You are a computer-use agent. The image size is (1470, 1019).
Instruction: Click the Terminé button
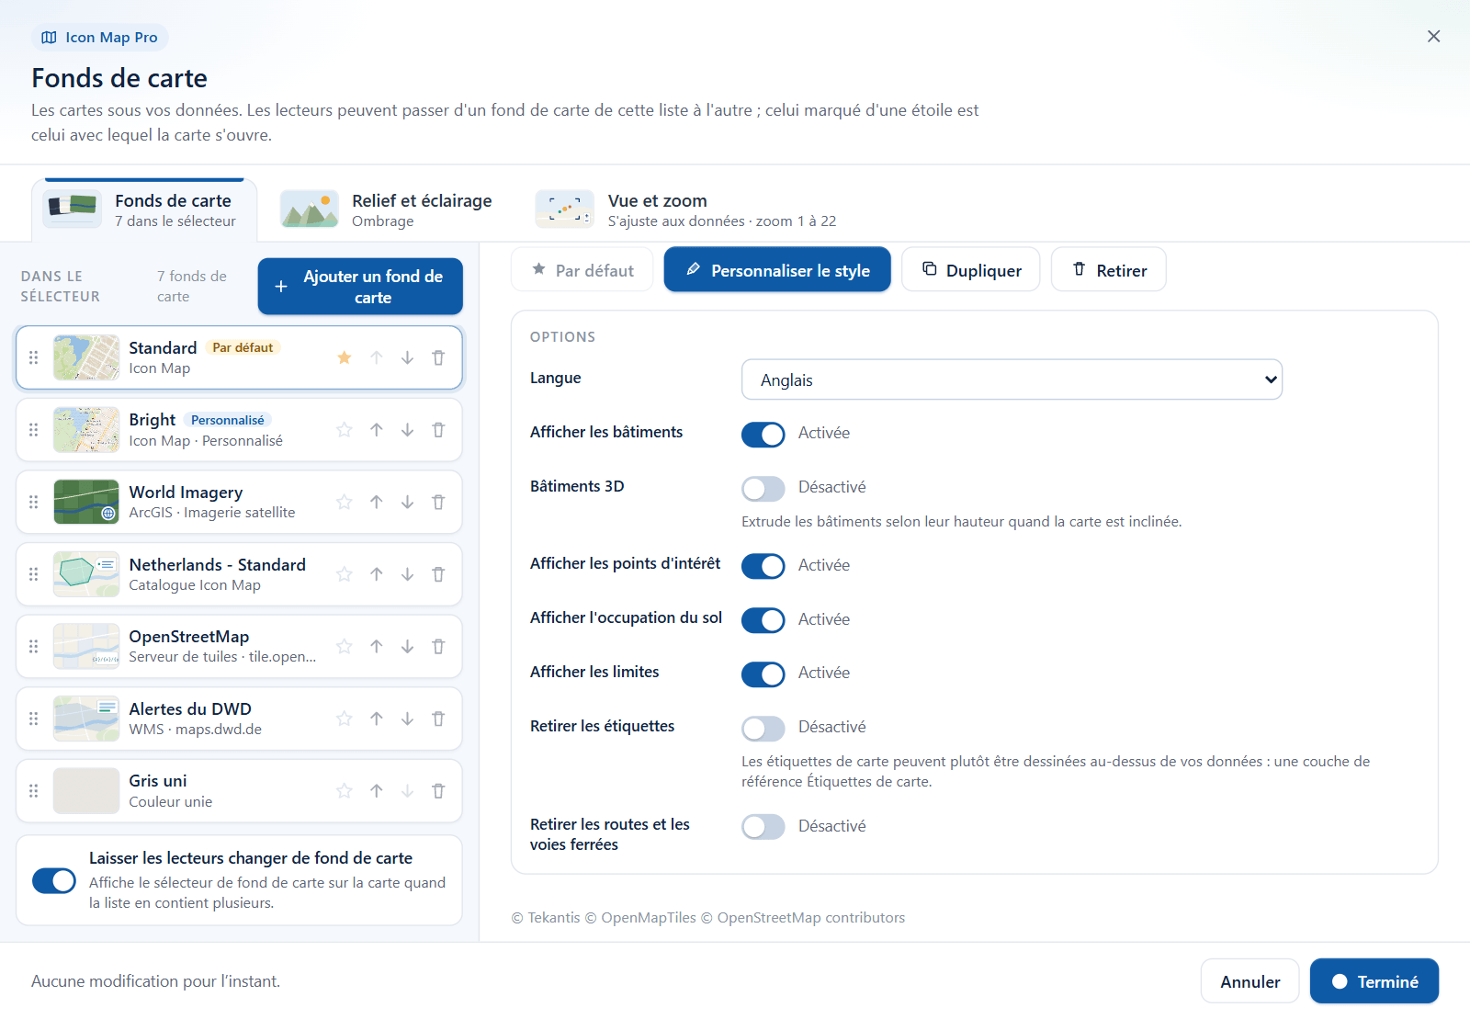pos(1374,981)
